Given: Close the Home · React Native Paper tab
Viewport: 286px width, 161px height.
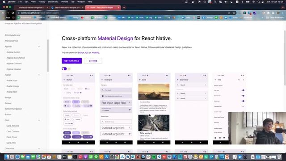Looking at the screenshot, I should click(x=118, y=8).
